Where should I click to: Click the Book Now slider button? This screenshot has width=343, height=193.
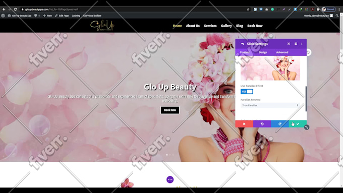click(170, 110)
